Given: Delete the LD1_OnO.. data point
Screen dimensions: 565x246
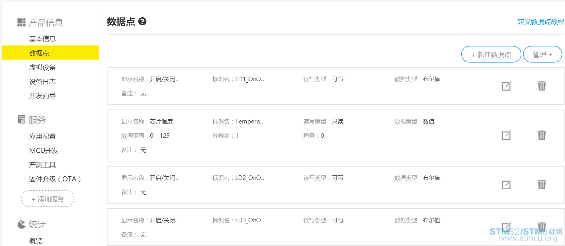Looking at the screenshot, I should (x=542, y=86).
